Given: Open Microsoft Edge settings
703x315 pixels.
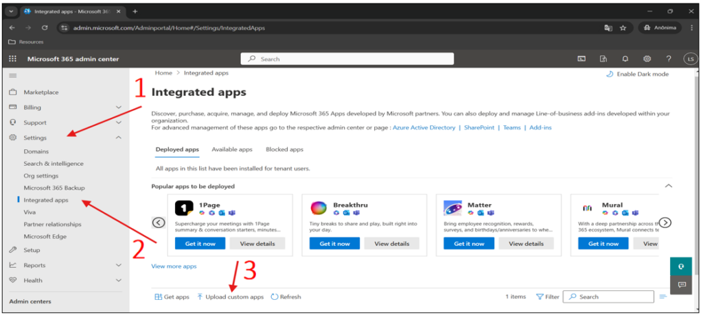Looking at the screenshot, I should 45,236.
